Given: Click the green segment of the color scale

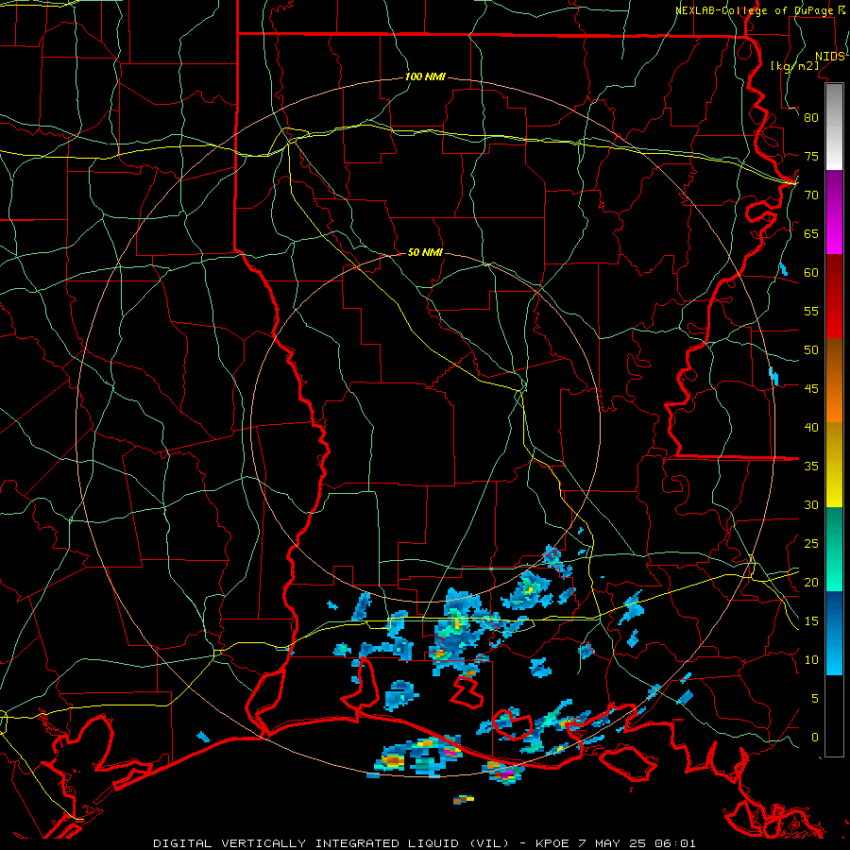Looking at the screenshot, I should tap(834, 549).
